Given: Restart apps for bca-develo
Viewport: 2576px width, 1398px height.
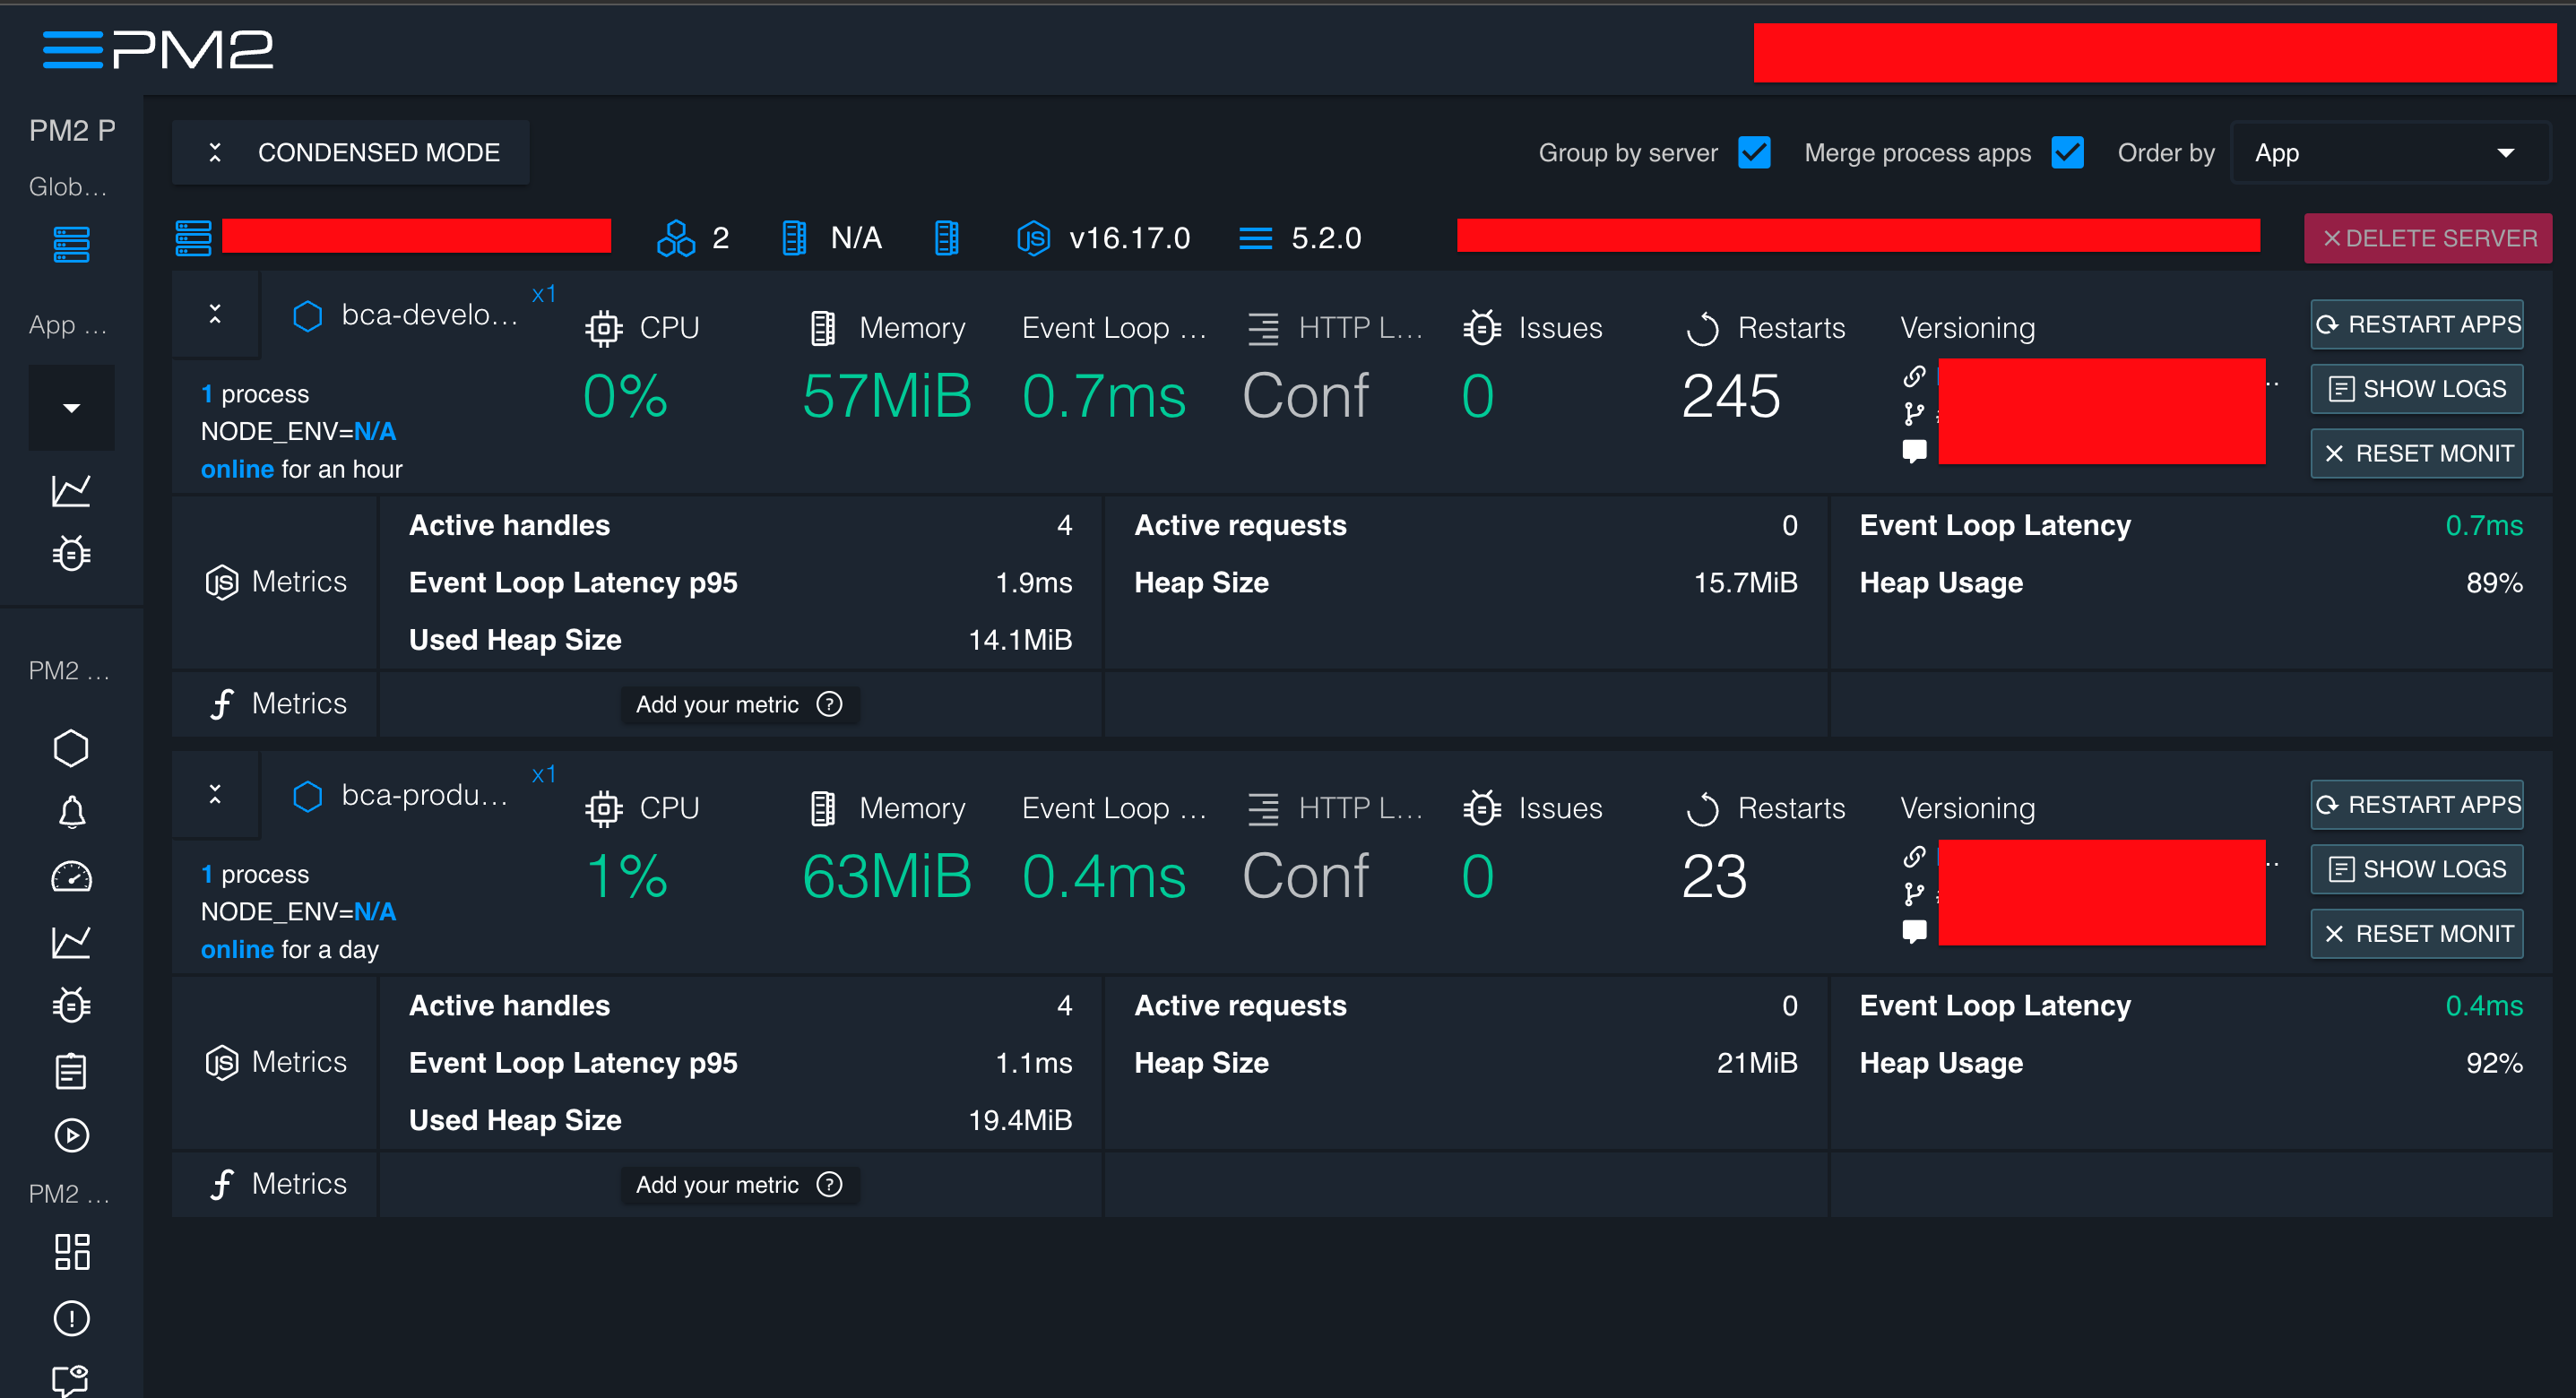Looking at the screenshot, I should click(2417, 324).
